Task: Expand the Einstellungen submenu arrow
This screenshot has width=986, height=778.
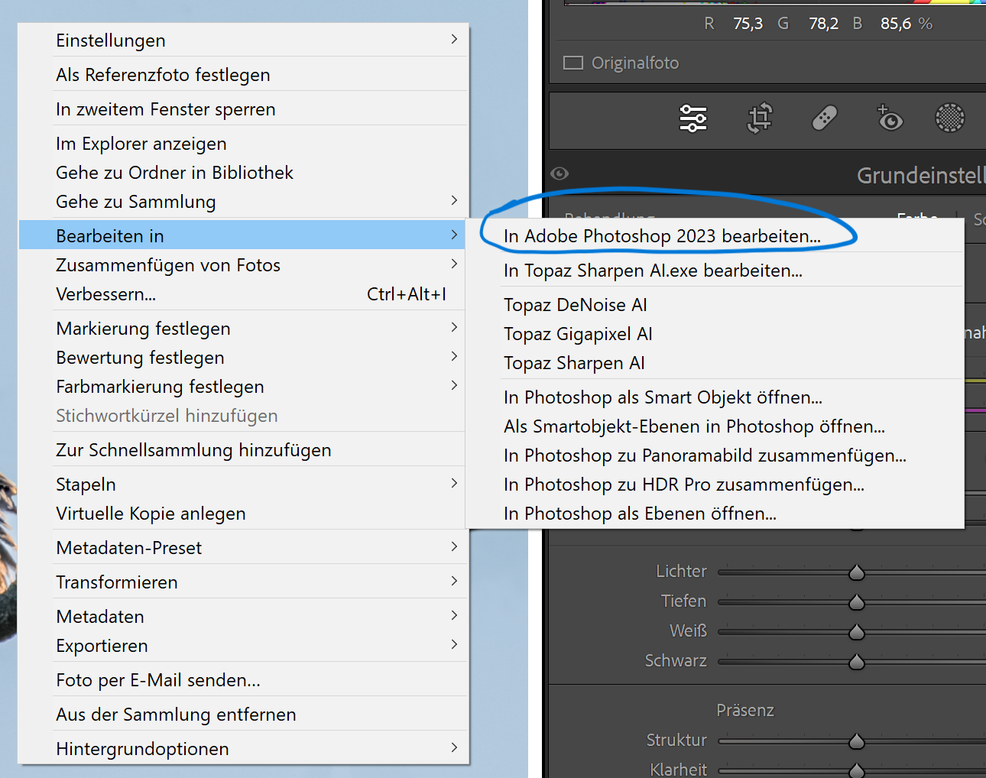Action: click(x=454, y=39)
